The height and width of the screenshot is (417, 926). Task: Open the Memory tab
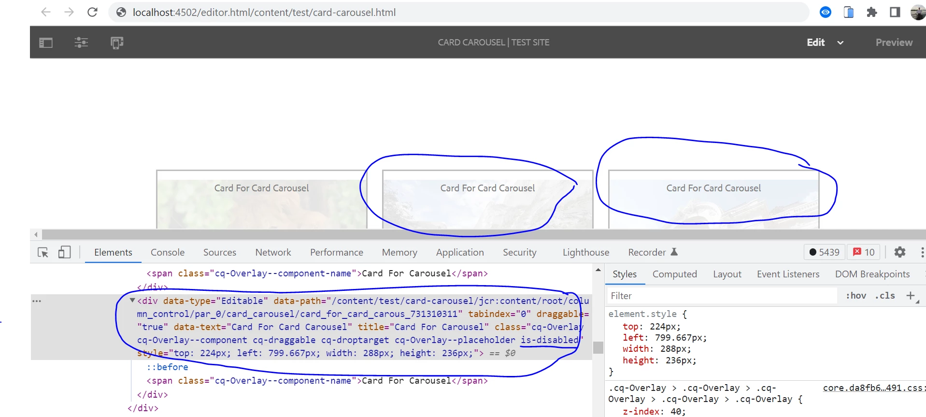(x=399, y=252)
